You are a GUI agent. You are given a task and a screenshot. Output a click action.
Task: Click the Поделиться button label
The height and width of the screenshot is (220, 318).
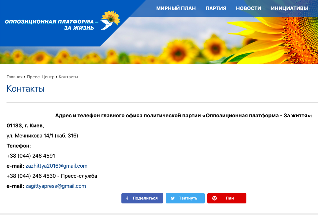(x=145, y=198)
